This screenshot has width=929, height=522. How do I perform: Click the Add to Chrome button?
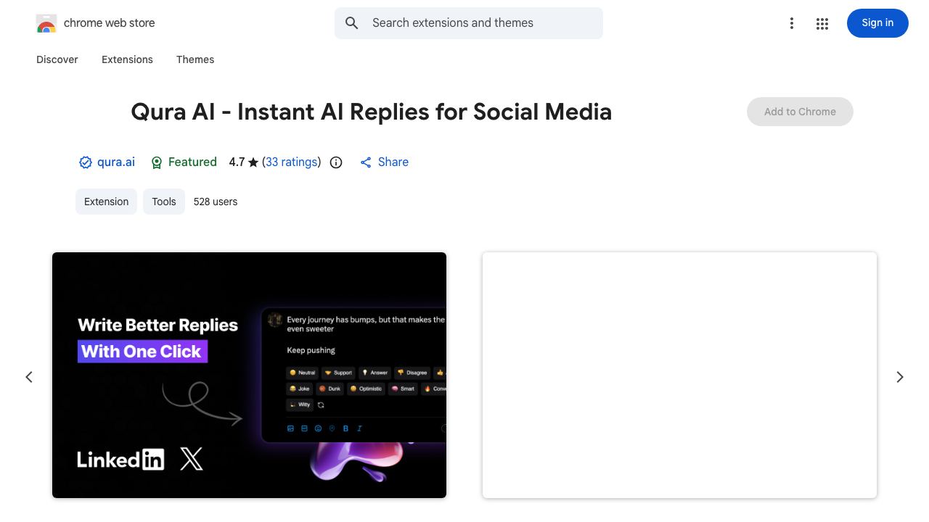click(x=800, y=112)
